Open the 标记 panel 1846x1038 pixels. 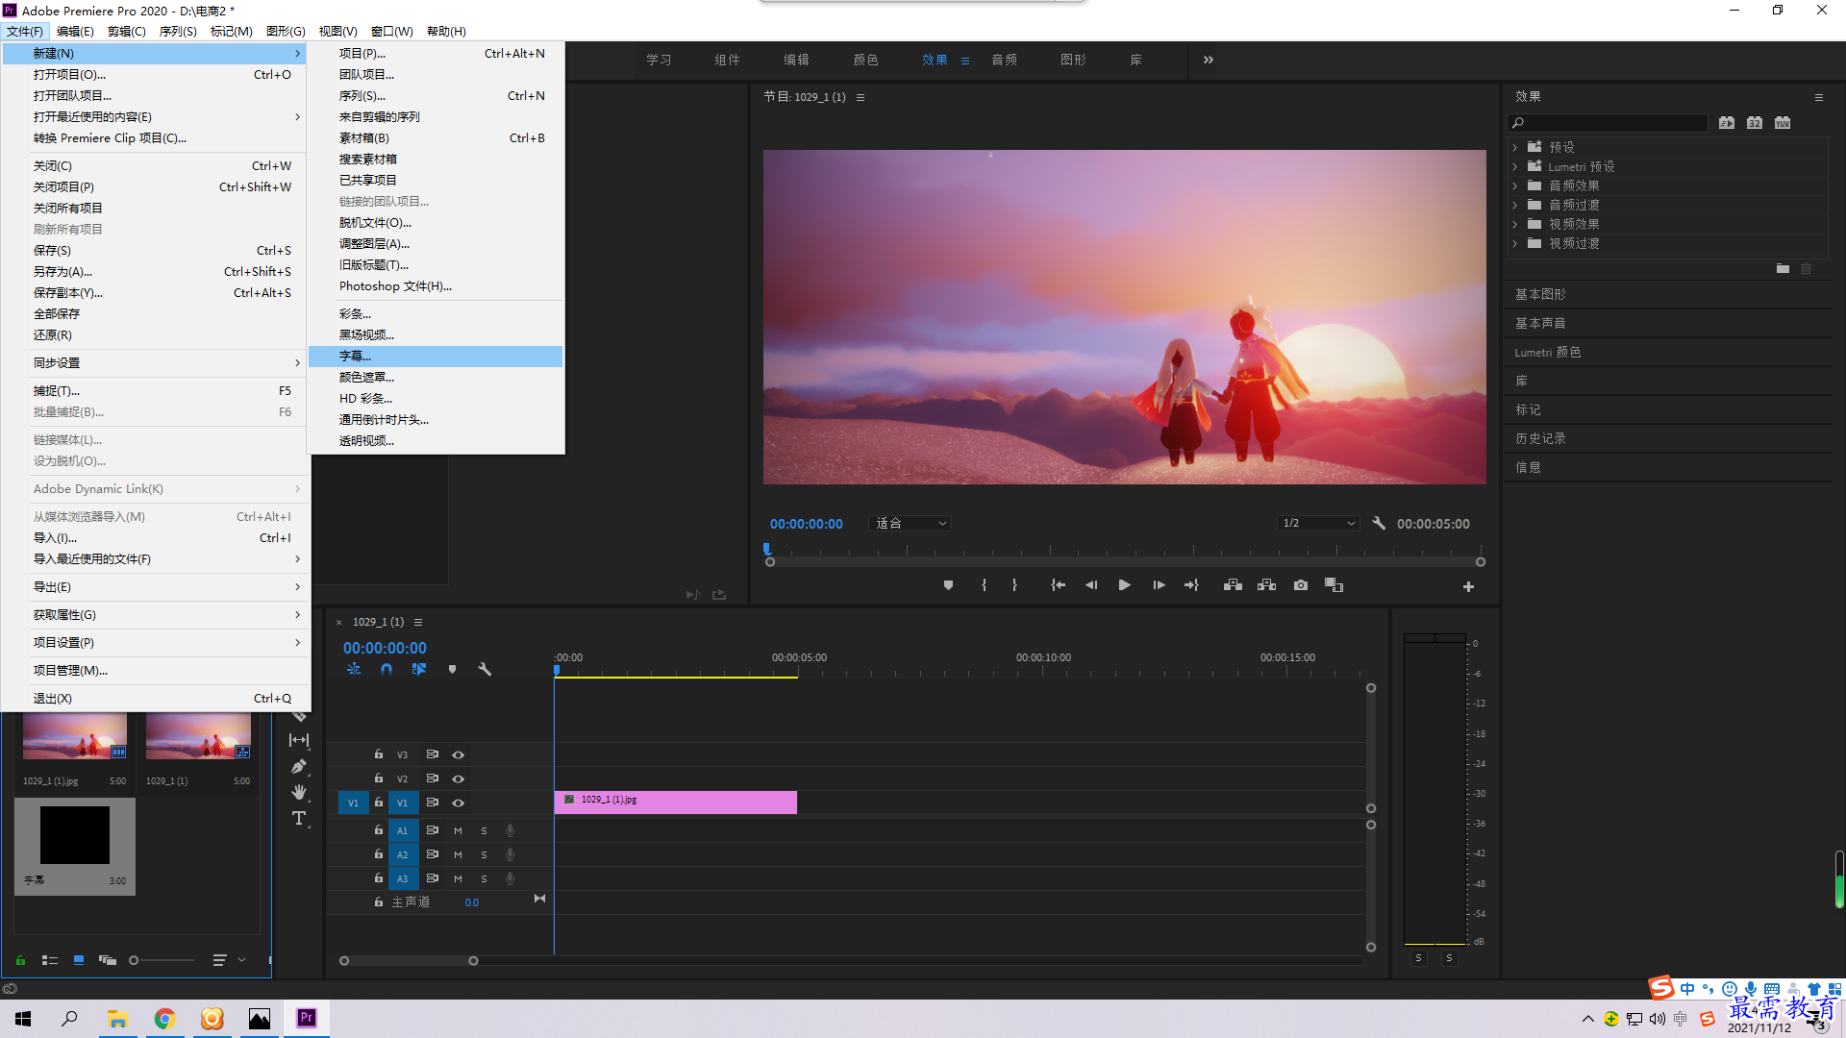[x=1528, y=409]
